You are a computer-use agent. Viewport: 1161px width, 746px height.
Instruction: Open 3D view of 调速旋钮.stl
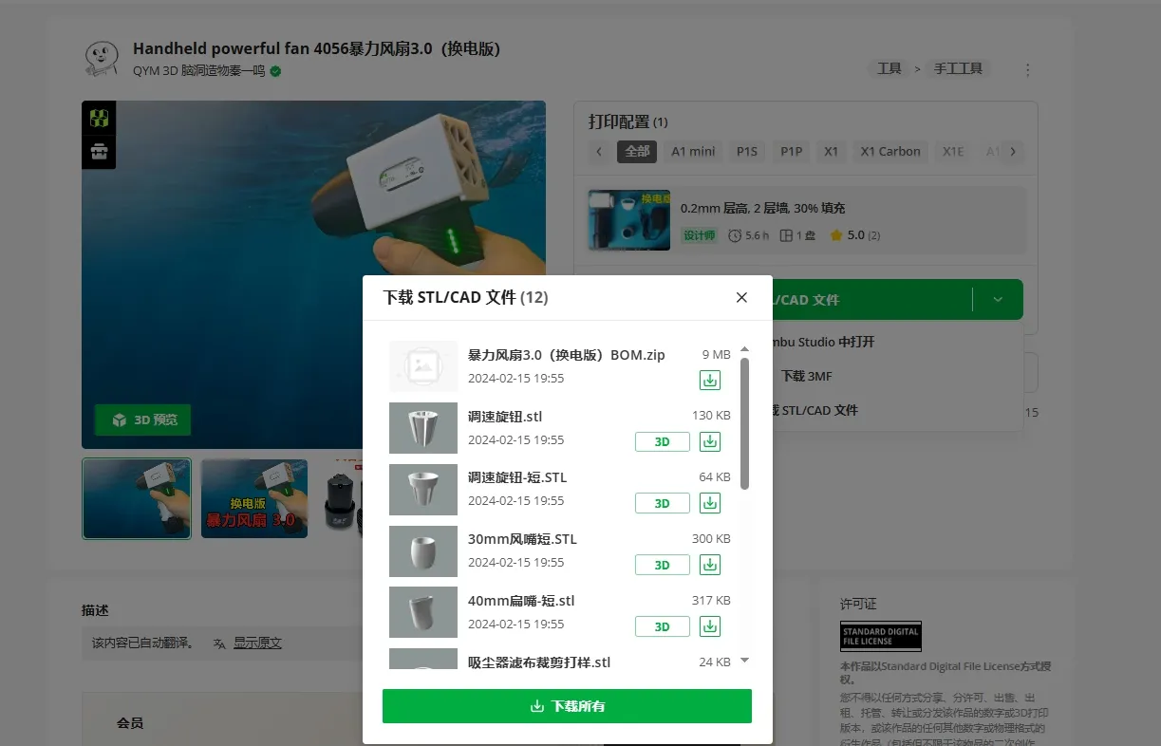663,441
